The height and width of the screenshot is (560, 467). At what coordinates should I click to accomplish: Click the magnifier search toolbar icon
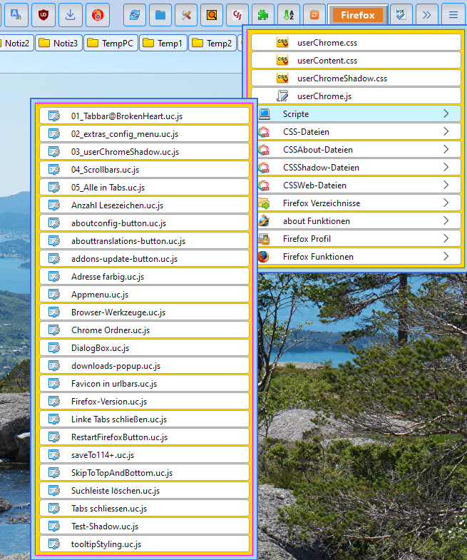[x=211, y=14]
